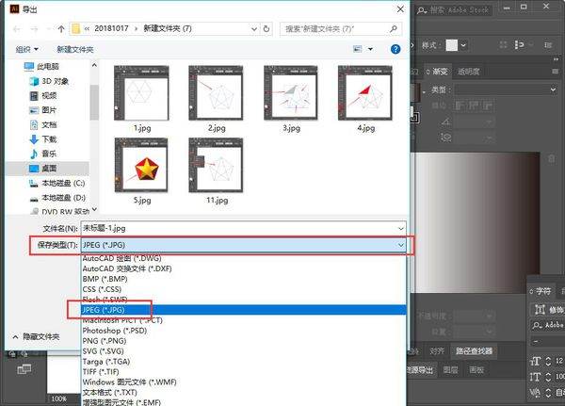565x406 pixels.
Task: Click 20181017 in the address path
Action: [x=111, y=28]
